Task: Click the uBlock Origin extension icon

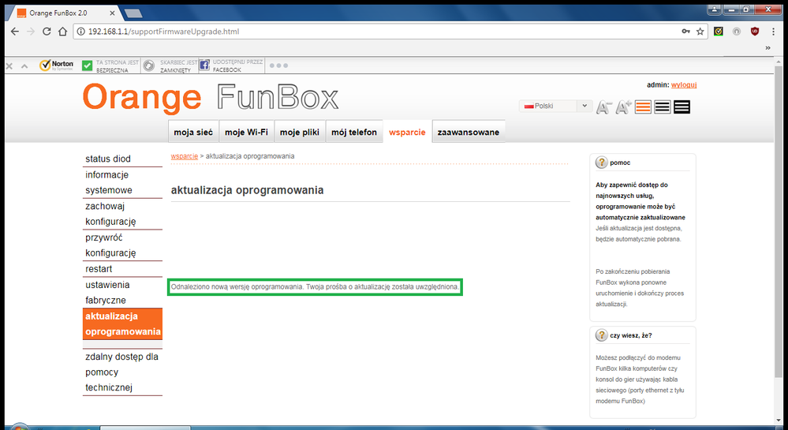Action: coord(755,32)
